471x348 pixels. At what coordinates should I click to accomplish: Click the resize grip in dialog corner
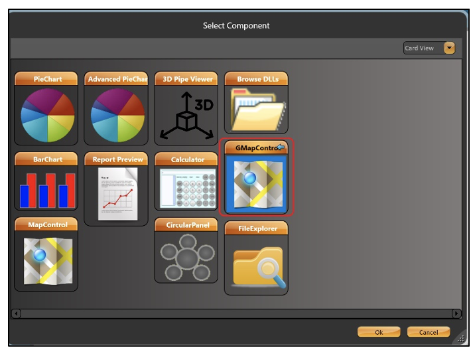[x=460, y=339]
